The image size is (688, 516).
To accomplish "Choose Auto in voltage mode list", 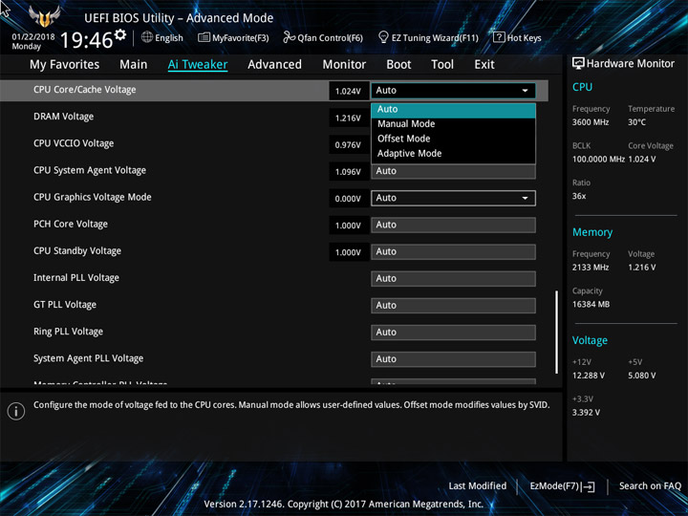I will pos(453,109).
